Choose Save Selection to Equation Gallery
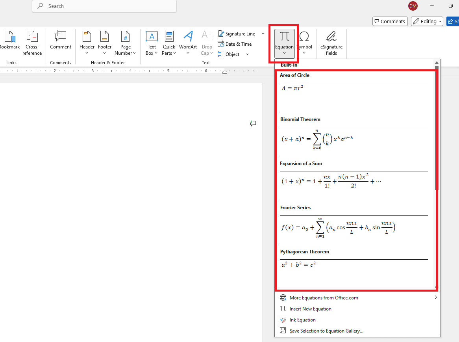 pos(357,331)
